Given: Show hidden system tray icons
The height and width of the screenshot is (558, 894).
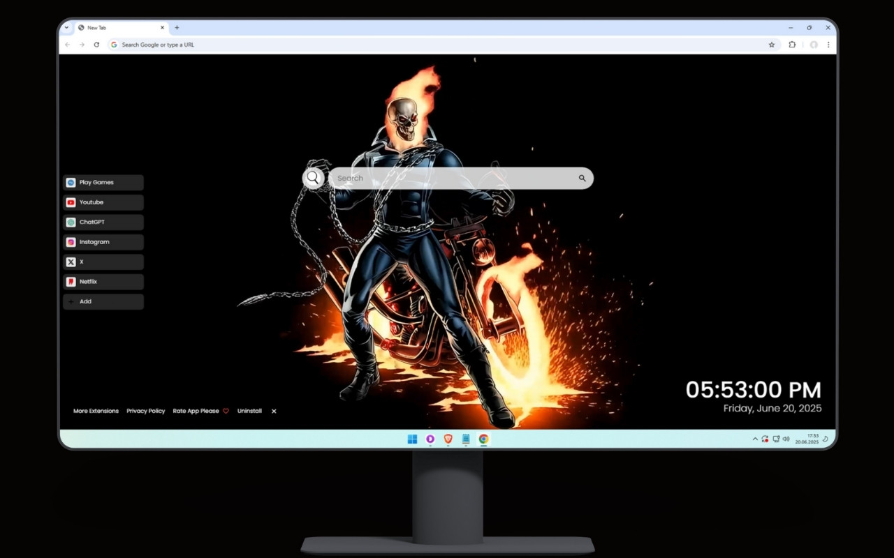Looking at the screenshot, I should coord(755,439).
